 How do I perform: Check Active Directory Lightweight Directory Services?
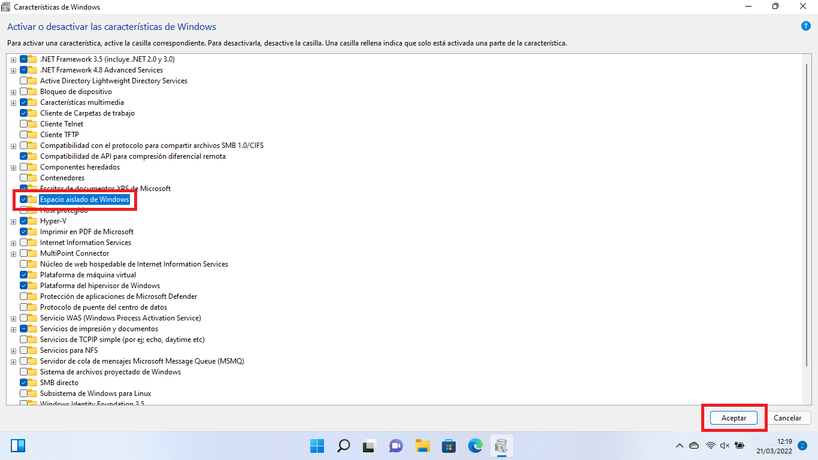(23, 81)
